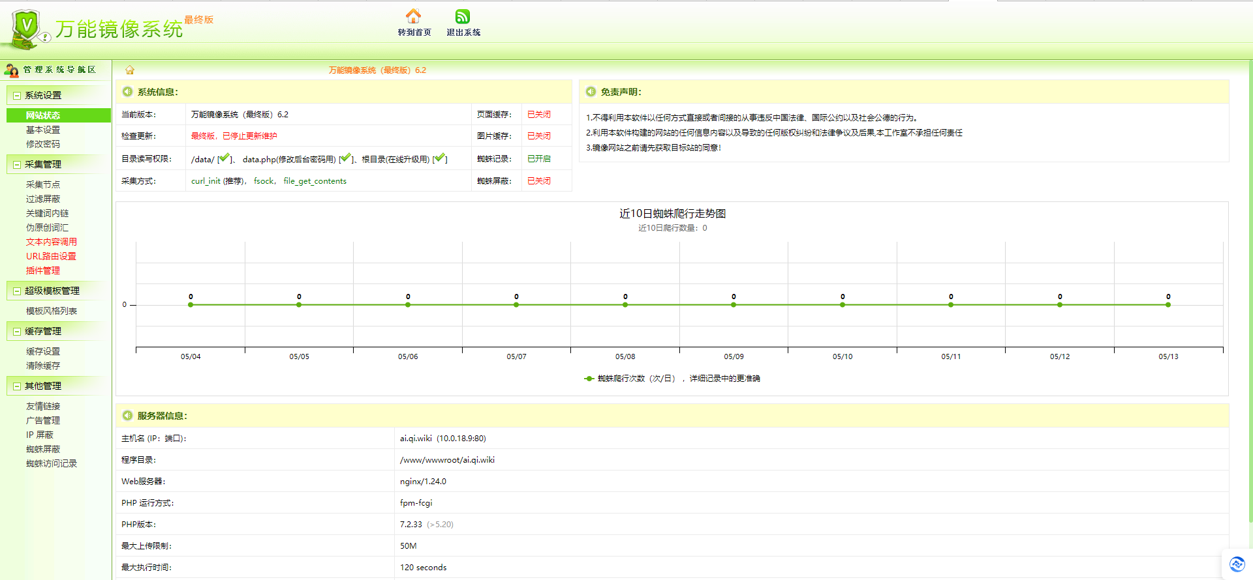Click the hostname value ai.qi.wiki (10.0.18.9:80)
The height and width of the screenshot is (580, 1253).
443,438
